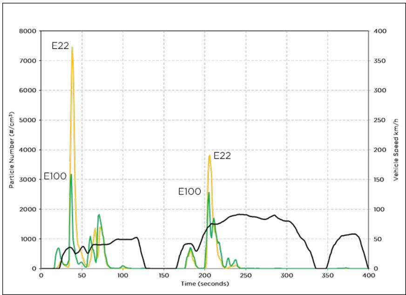The height and width of the screenshot is (295, 406).
Task: Click the tip of the tallest yellow E22 peak
Action: pos(72,47)
